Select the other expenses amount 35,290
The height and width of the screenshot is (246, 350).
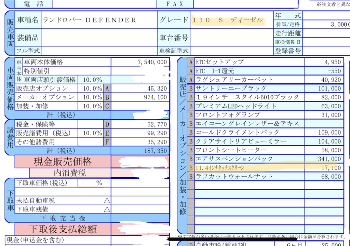tap(157, 142)
